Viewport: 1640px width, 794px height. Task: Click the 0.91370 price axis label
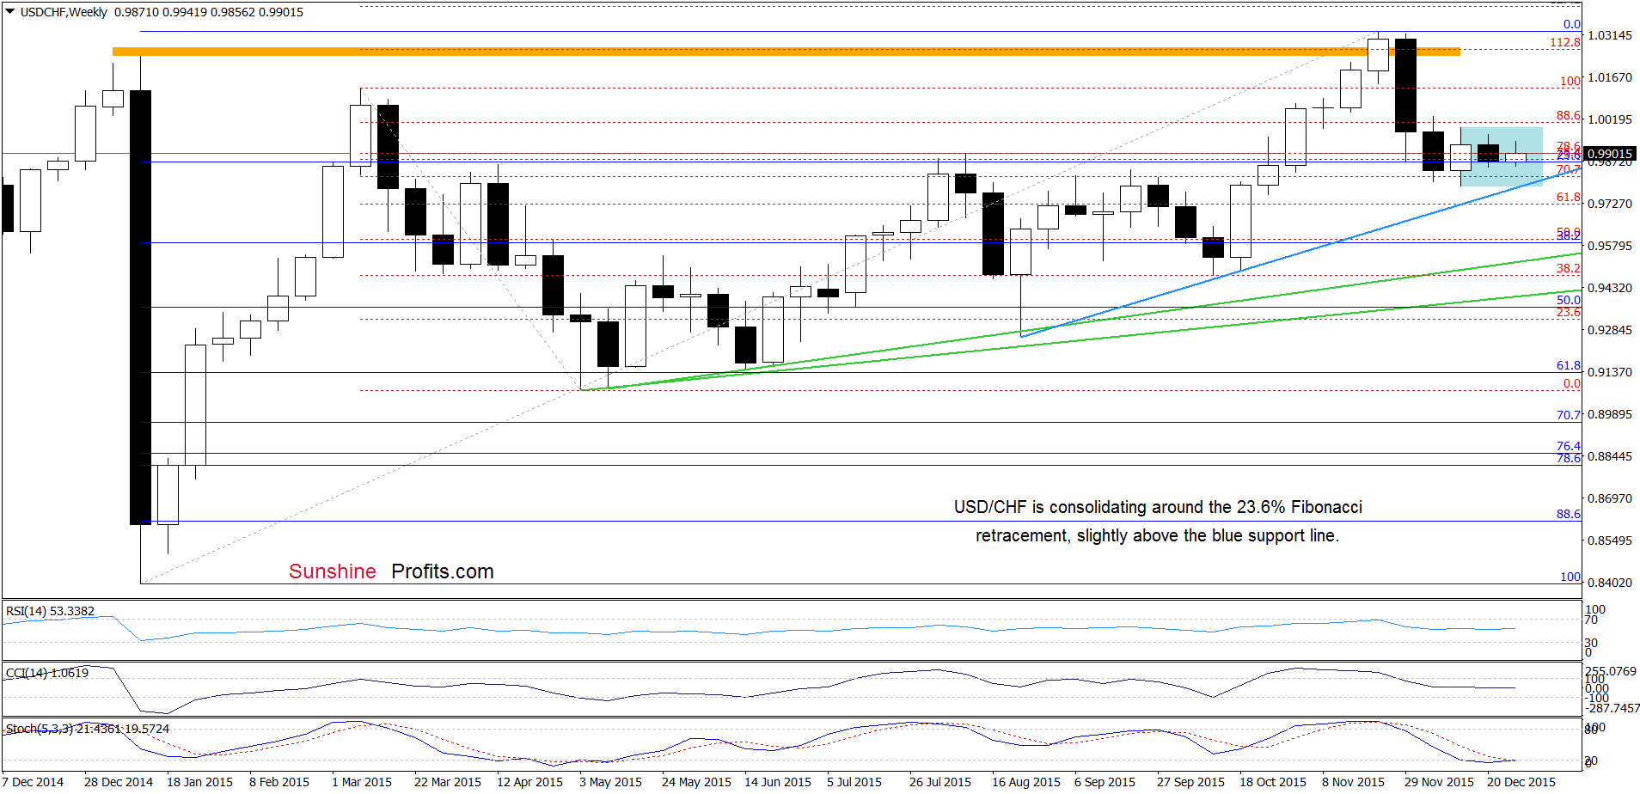coord(1609,372)
